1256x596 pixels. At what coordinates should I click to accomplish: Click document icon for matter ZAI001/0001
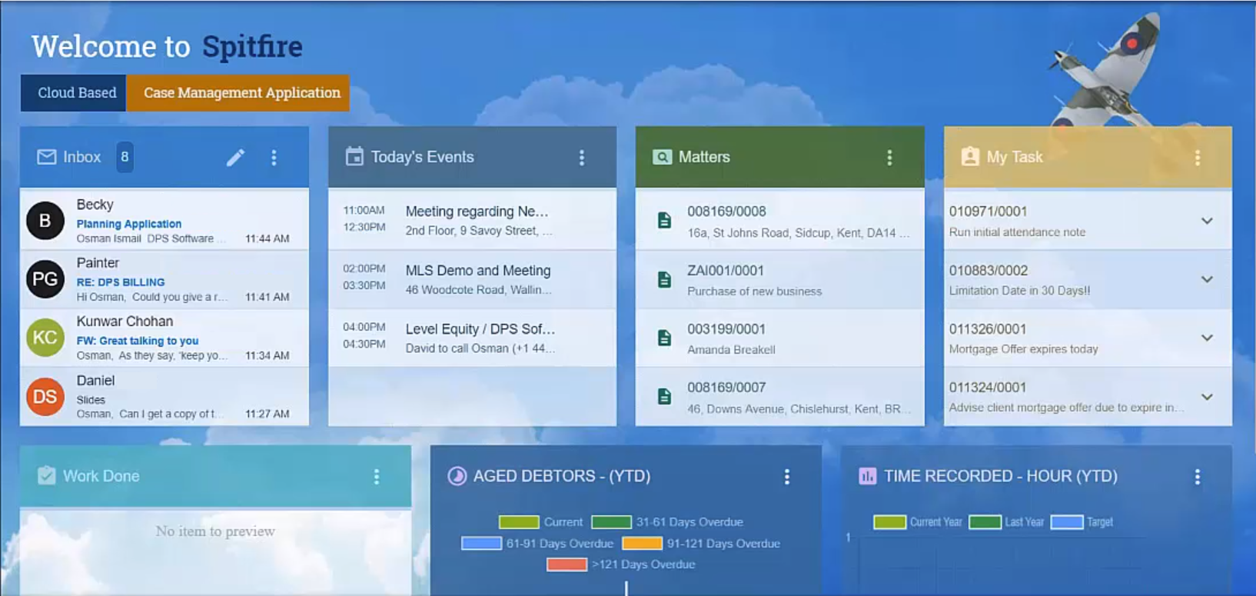point(665,279)
